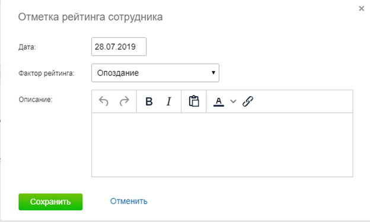Click the empty editor toolbar area after link icon

tap(304, 102)
